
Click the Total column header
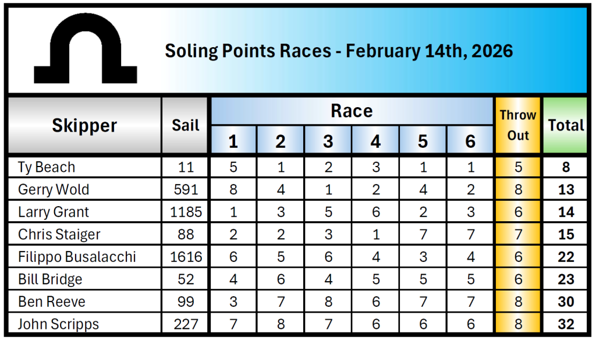click(566, 125)
